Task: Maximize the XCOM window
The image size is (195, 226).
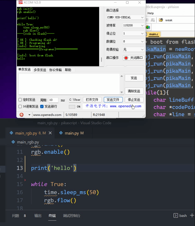Action: 127,3
